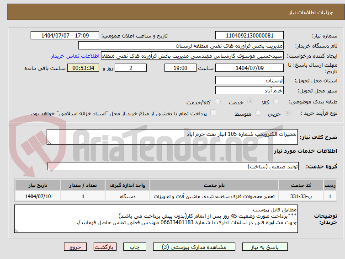Image resolution: width=345 pixels, height=259 pixels.
Task: Click the توضیحات خریدار notes textarea
Action: (x=156, y=219)
